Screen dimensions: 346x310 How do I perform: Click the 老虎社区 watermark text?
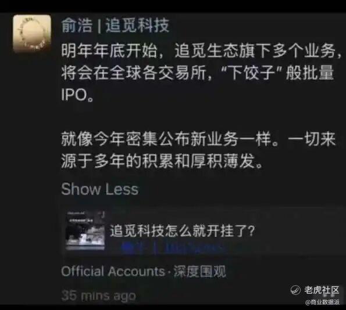coord(322,290)
